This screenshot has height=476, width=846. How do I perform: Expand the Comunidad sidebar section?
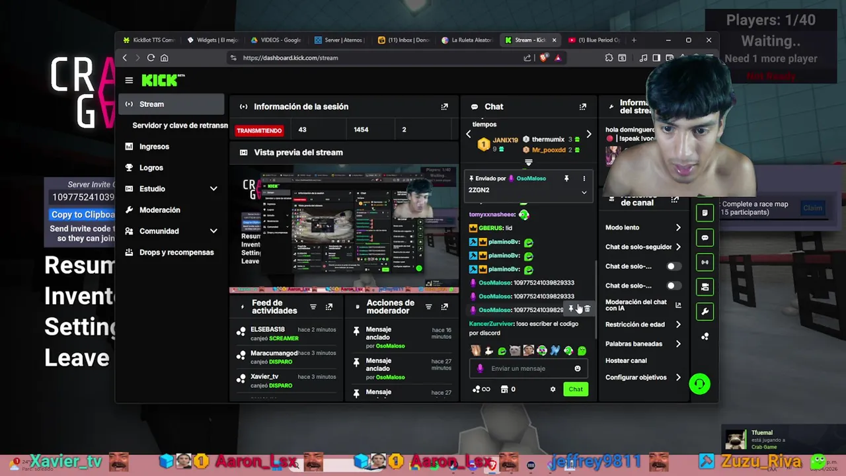click(x=213, y=231)
